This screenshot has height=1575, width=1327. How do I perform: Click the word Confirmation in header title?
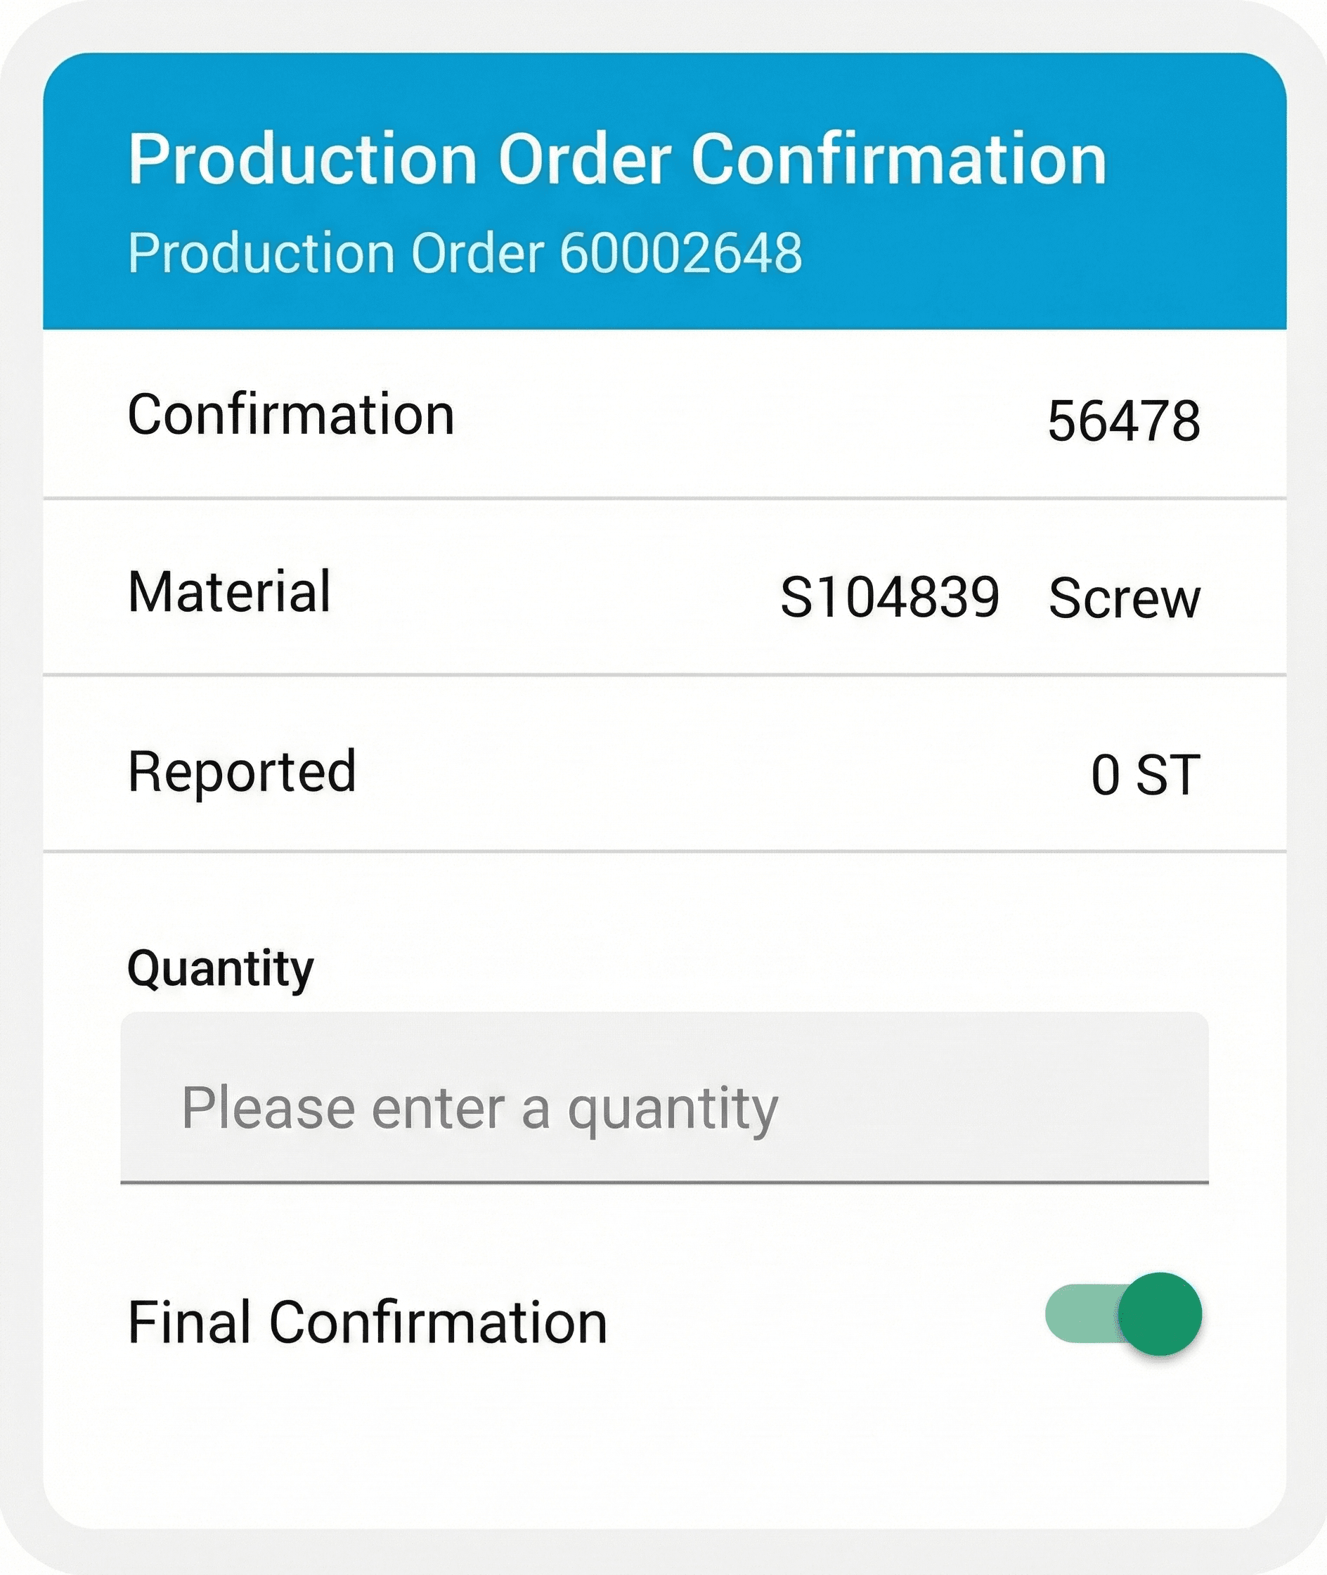(898, 159)
